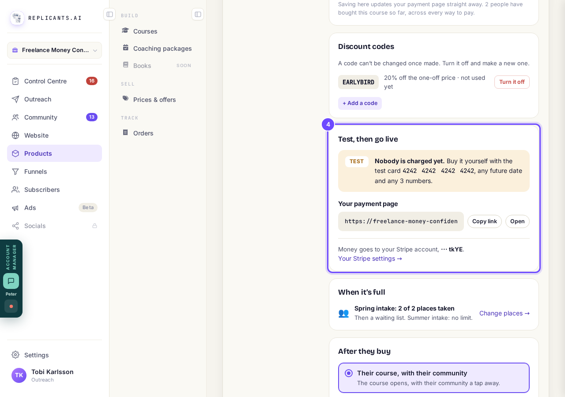Select 'Their course, with their community' option
The image size is (565, 397).
point(434,378)
